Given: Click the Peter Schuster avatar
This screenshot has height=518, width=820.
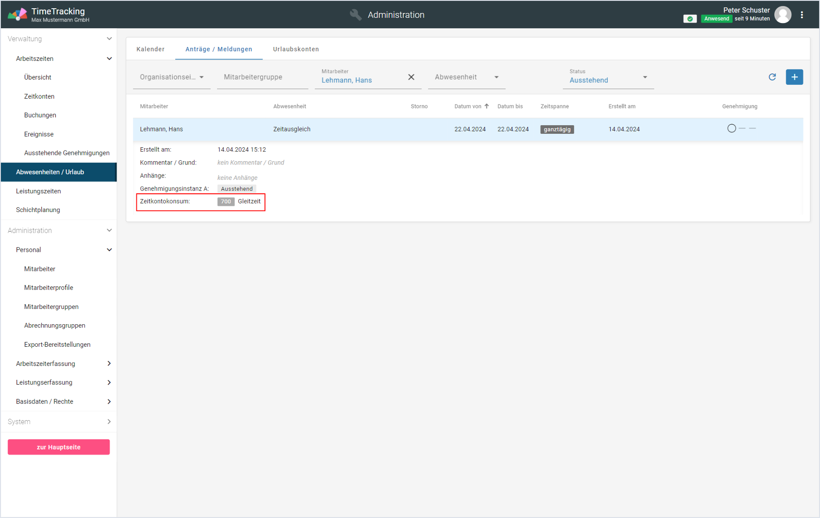Looking at the screenshot, I should (x=783, y=15).
